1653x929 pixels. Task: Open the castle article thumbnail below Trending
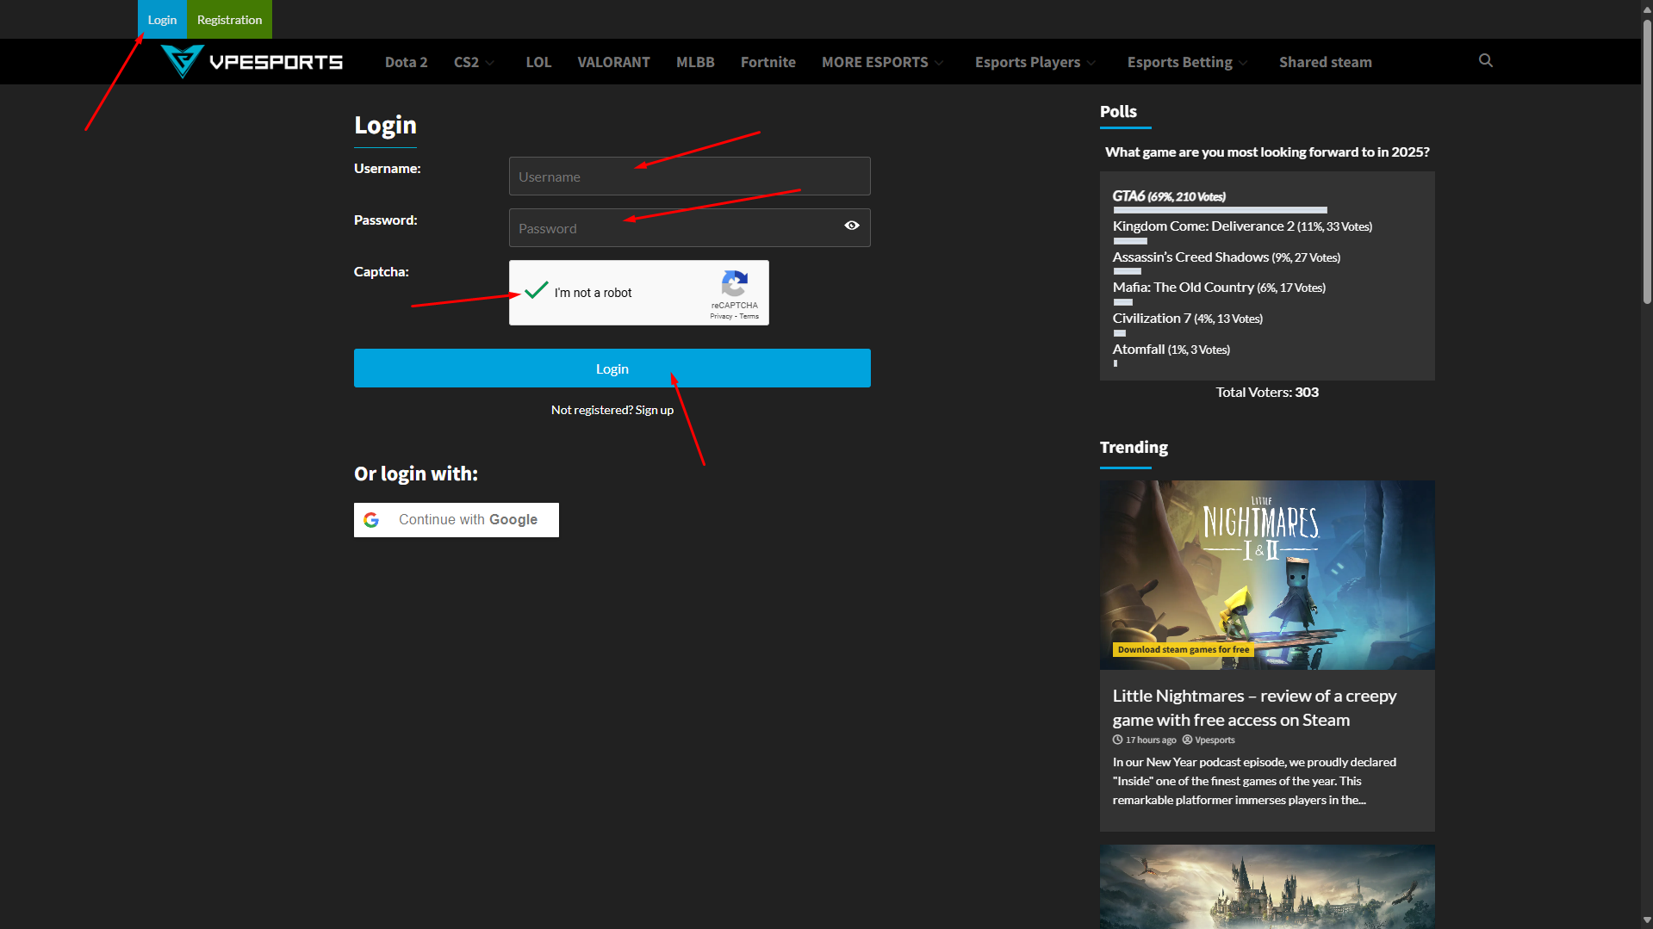coord(1267,887)
